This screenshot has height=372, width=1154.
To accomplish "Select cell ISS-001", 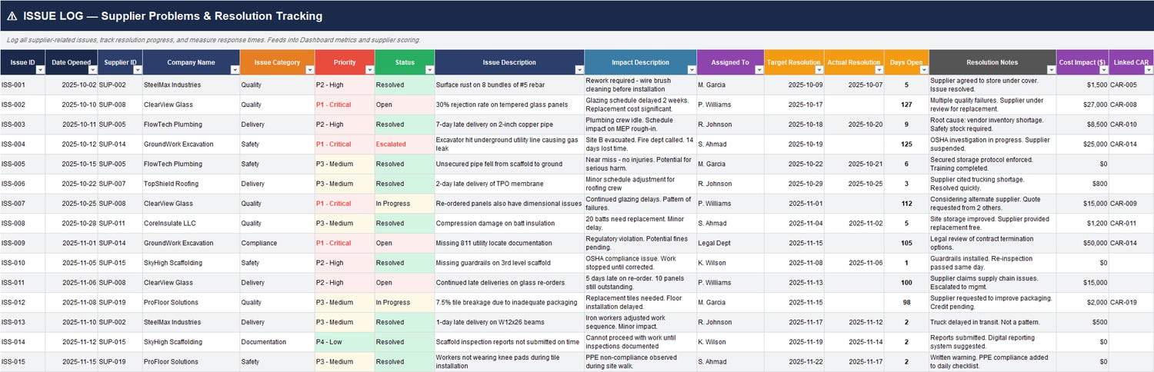I will click(x=23, y=85).
